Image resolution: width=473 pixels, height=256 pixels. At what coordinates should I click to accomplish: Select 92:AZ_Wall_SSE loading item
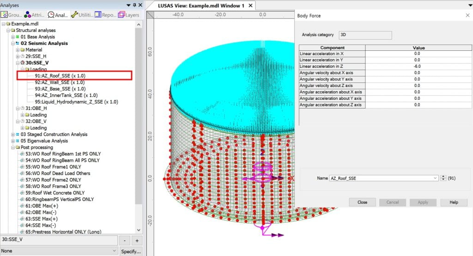pos(60,82)
